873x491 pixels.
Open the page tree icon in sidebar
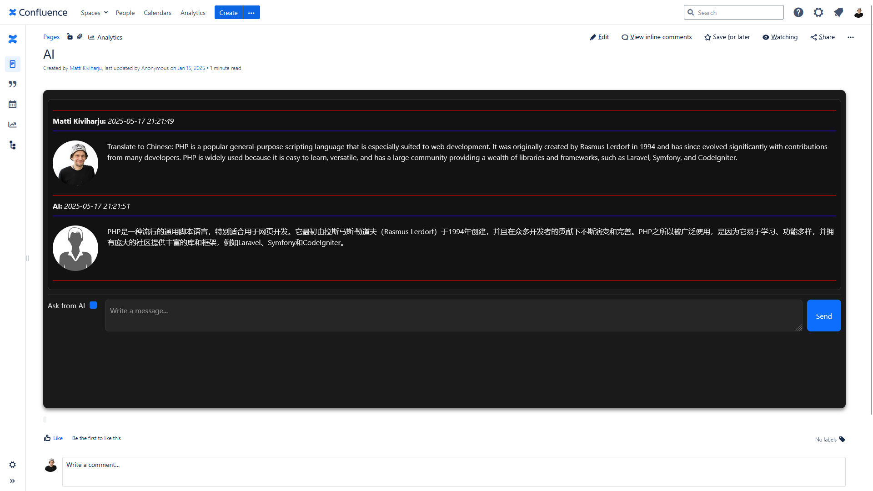[x=13, y=145]
